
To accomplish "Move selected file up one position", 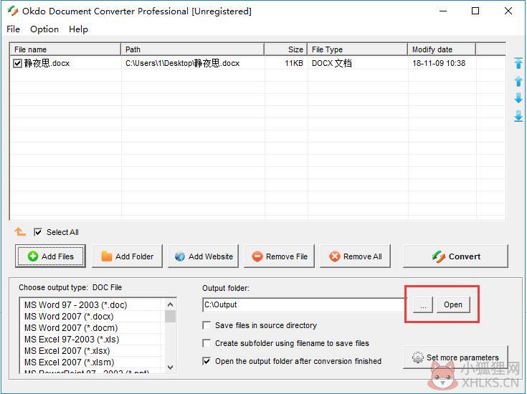I will pos(518,81).
